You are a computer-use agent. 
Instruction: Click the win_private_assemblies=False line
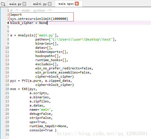coord(63,72)
